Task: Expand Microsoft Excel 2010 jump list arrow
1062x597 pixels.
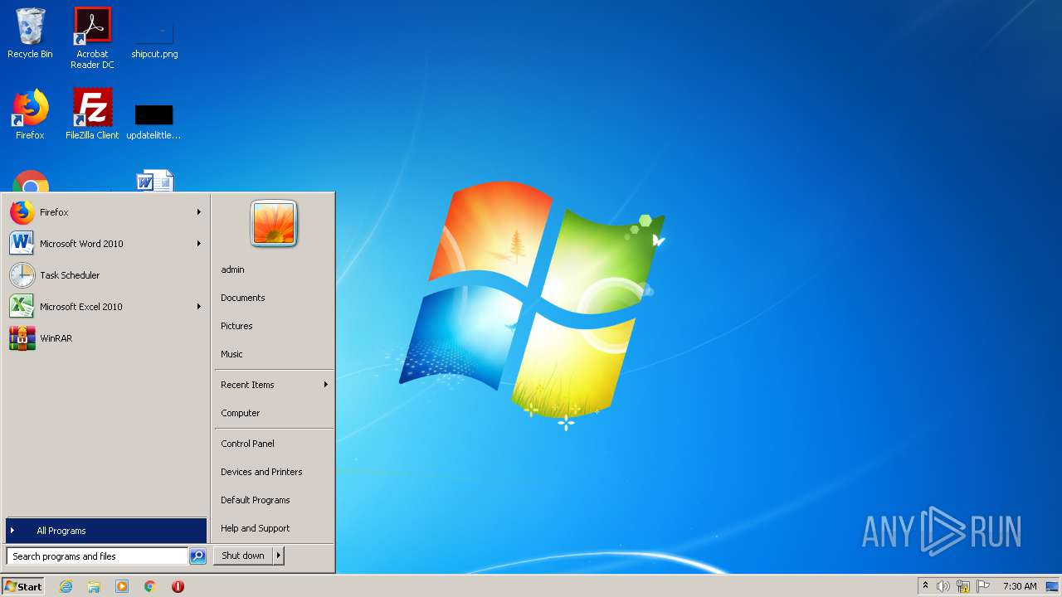Action: click(199, 307)
